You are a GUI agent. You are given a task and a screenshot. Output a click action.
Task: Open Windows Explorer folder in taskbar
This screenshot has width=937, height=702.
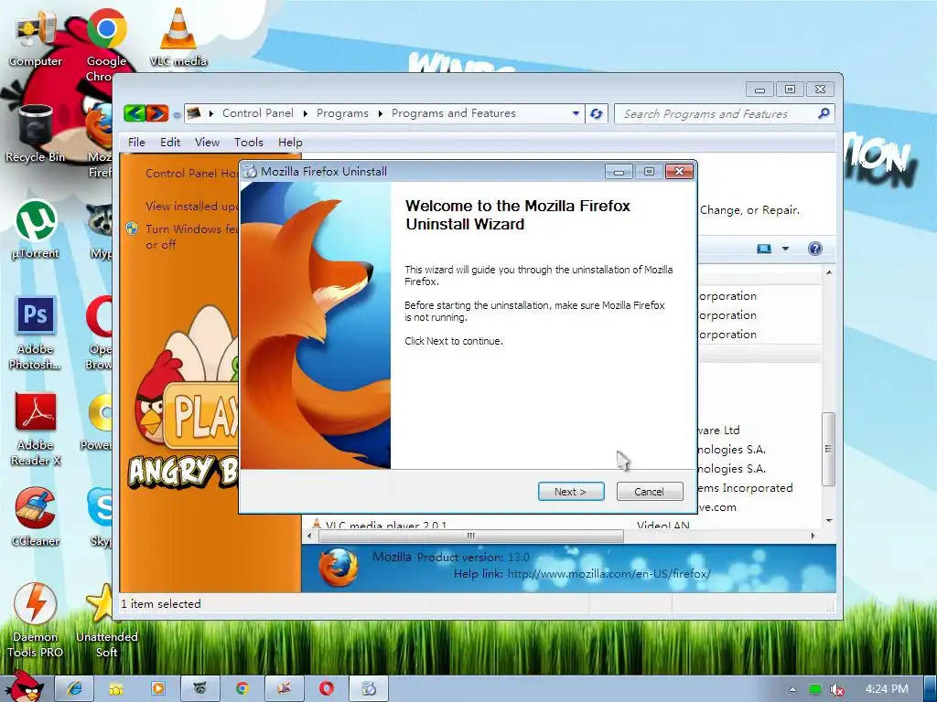pyautogui.click(x=116, y=688)
